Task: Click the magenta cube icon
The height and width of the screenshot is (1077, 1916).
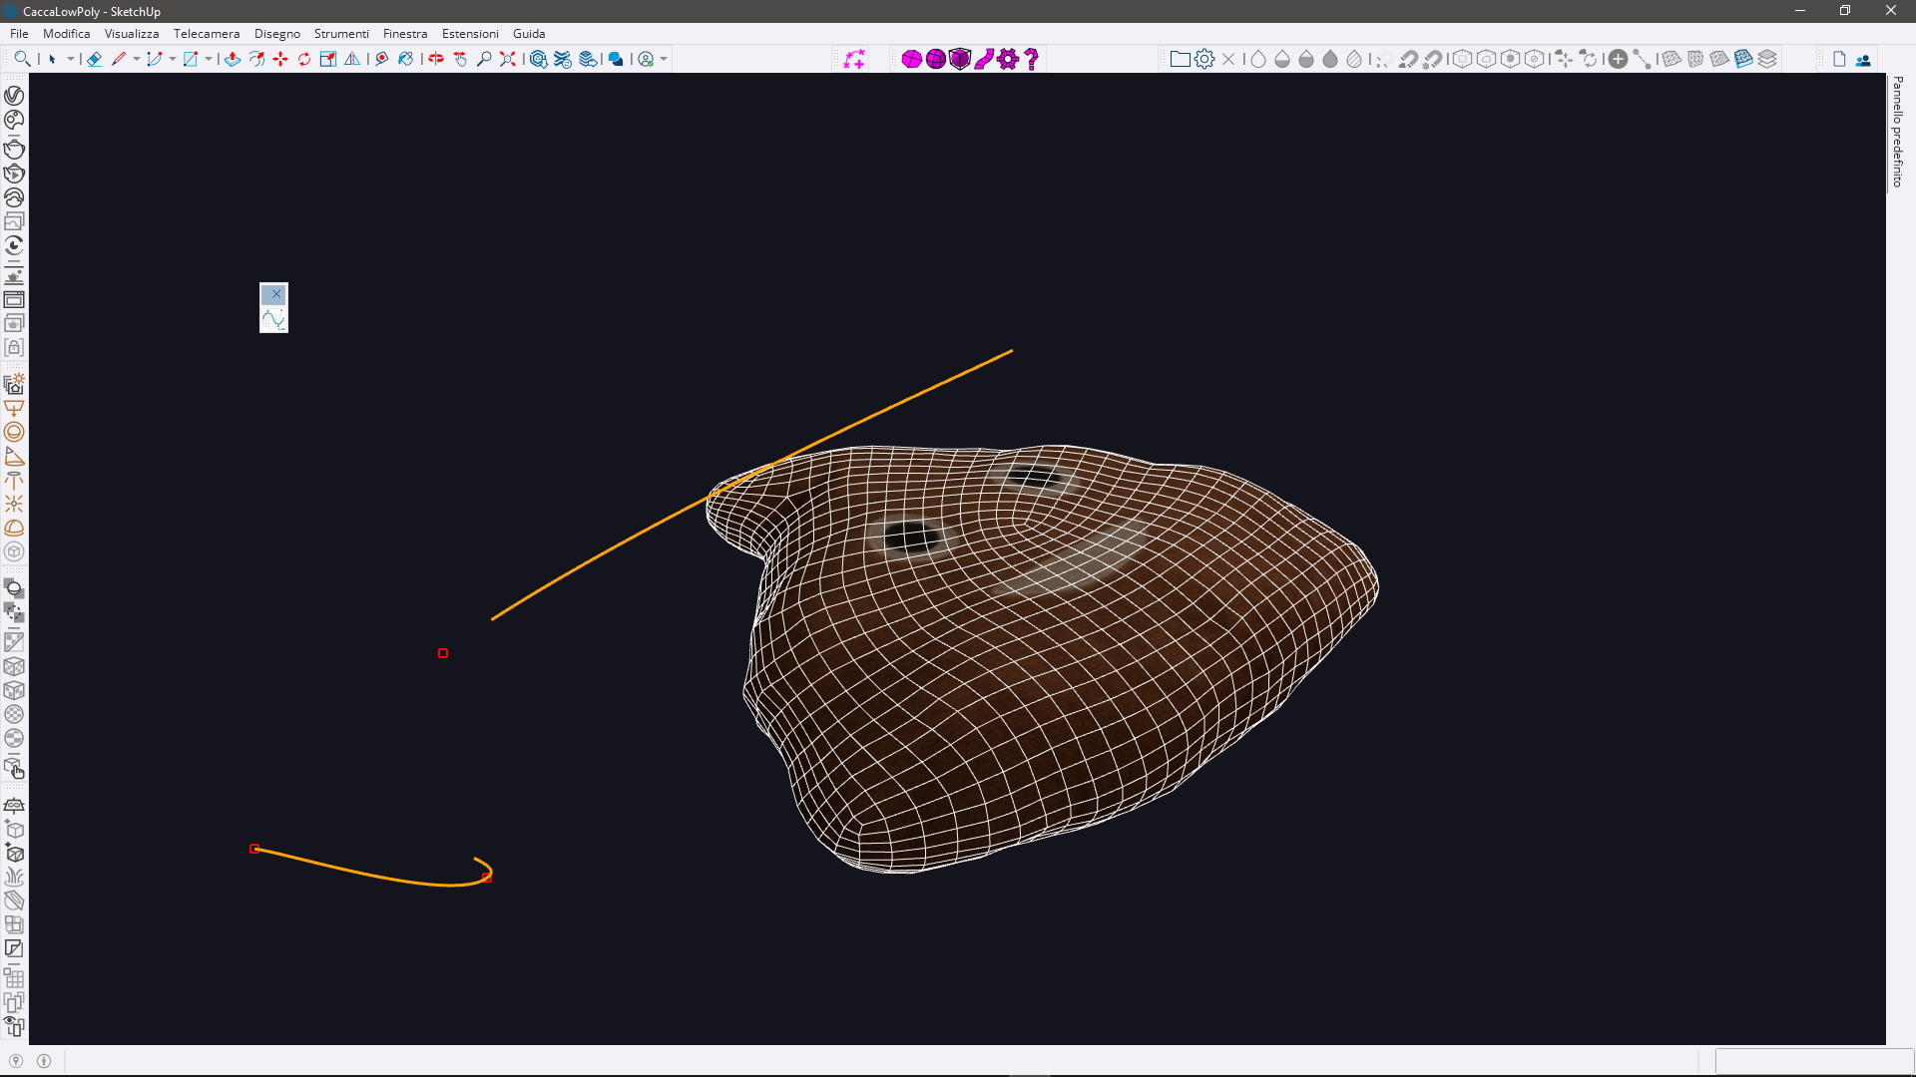Action: [x=960, y=59]
